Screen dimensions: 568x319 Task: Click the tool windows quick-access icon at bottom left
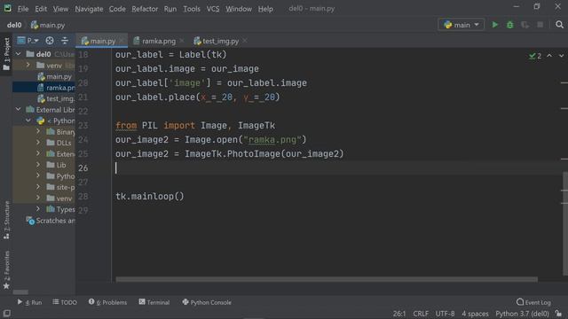(6, 313)
